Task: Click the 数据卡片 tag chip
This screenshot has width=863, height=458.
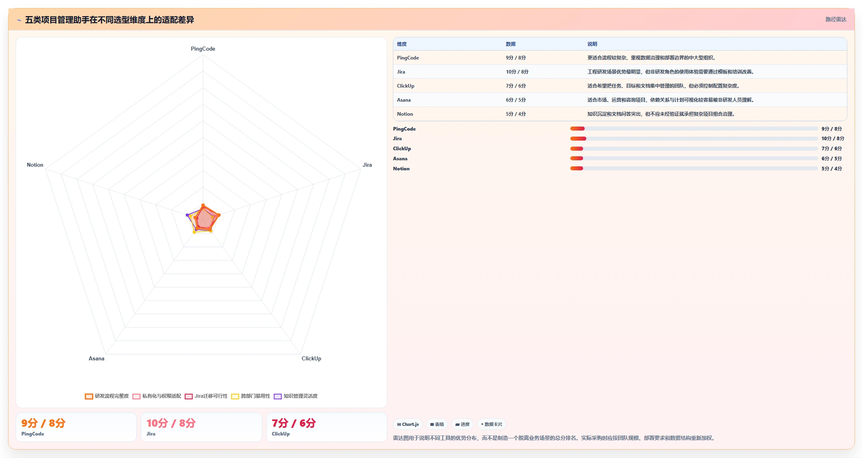Action: pyautogui.click(x=491, y=424)
